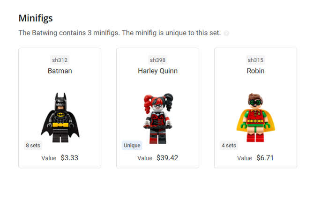Click the help icon after the minifig description
The height and width of the screenshot is (200, 328).
tap(226, 33)
